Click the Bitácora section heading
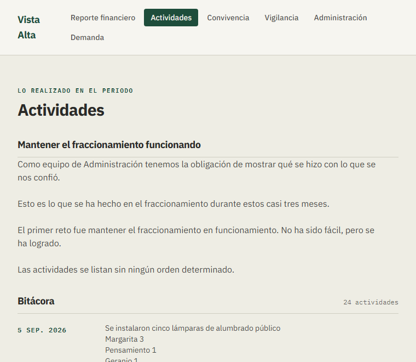The image size is (416, 362). 36,301
